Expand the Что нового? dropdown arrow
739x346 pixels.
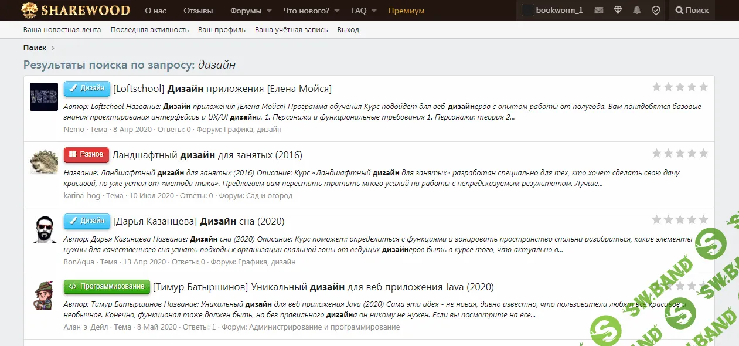(336, 11)
